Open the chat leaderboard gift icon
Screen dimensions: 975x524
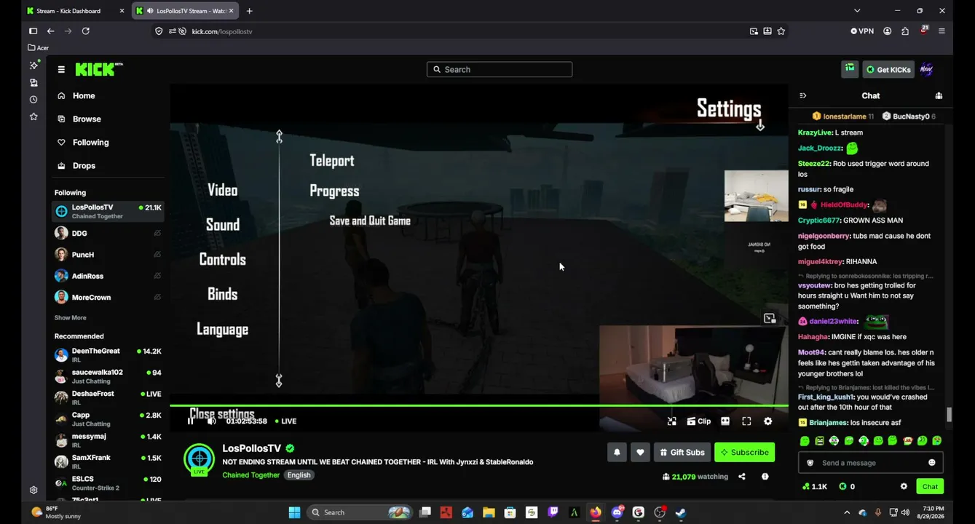coord(939,95)
